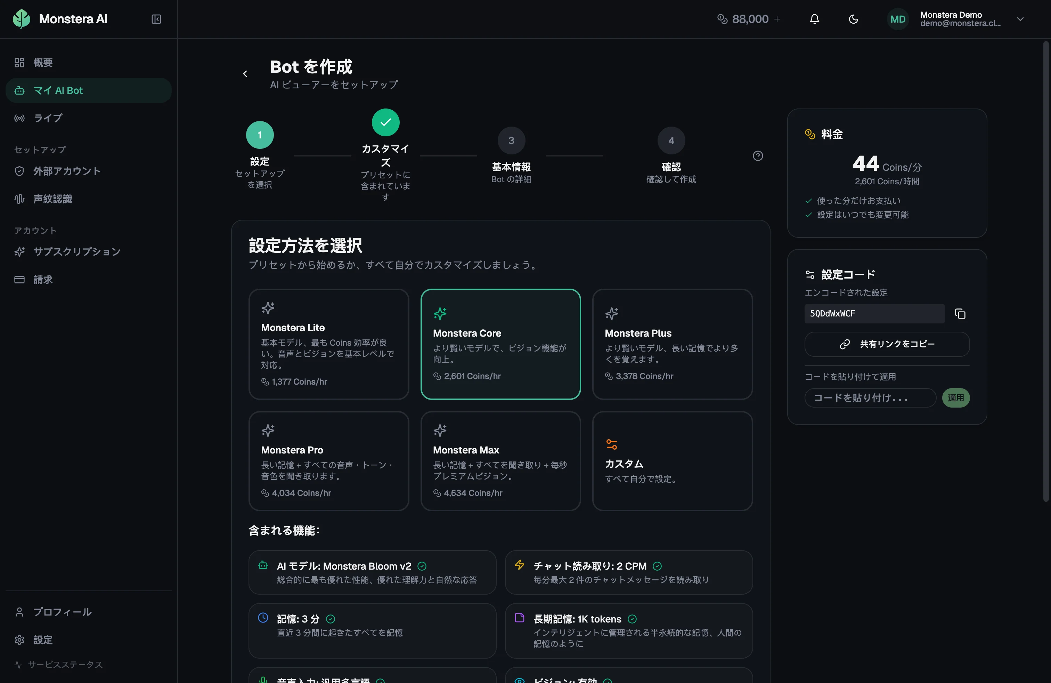Focus the コードを貼り付け input field
The image size is (1051, 683).
870,397
